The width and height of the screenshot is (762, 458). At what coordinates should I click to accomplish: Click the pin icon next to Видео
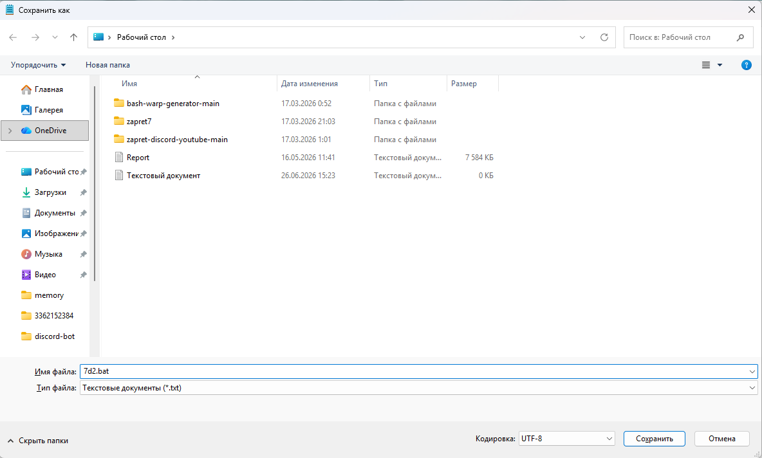(83, 275)
